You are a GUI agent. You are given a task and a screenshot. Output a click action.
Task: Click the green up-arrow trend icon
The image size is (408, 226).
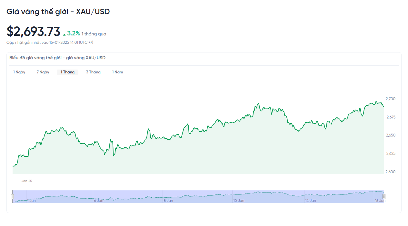point(65,34)
